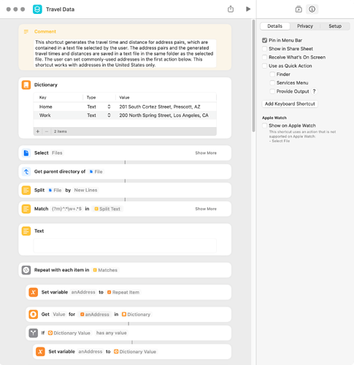Enable Show in Share Sheet
This screenshot has width=354, height=365.
pos(265,49)
